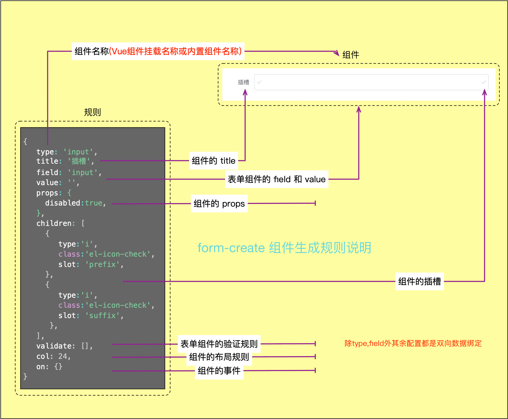Select the 组件名称 annotation label

[158, 51]
